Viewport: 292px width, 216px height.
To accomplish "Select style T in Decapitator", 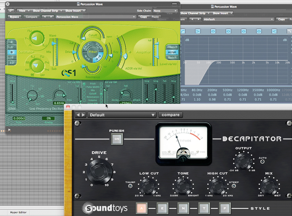I will pos(204,209).
